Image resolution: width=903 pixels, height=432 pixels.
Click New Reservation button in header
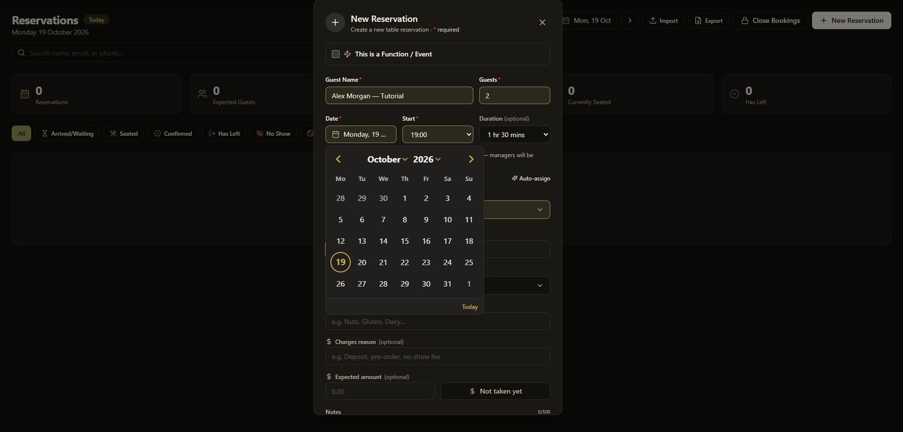pos(851,20)
